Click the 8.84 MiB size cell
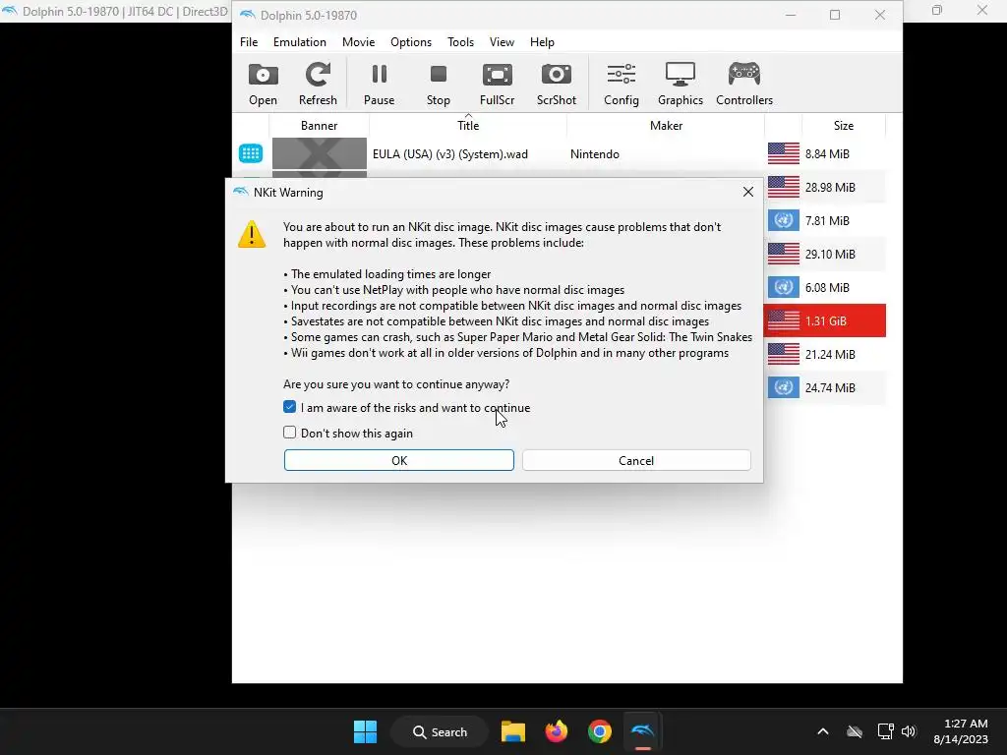The image size is (1007, 755). click(827, 154)
